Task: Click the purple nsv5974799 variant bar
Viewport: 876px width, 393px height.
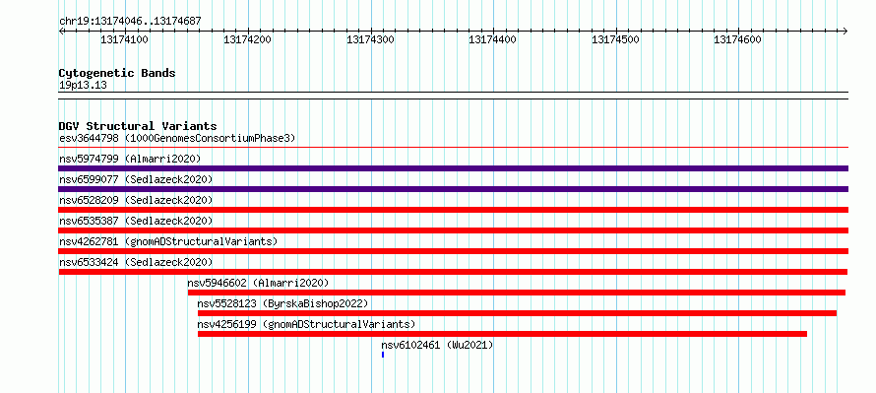Action: pyautogui.click(x=453, y=168)
